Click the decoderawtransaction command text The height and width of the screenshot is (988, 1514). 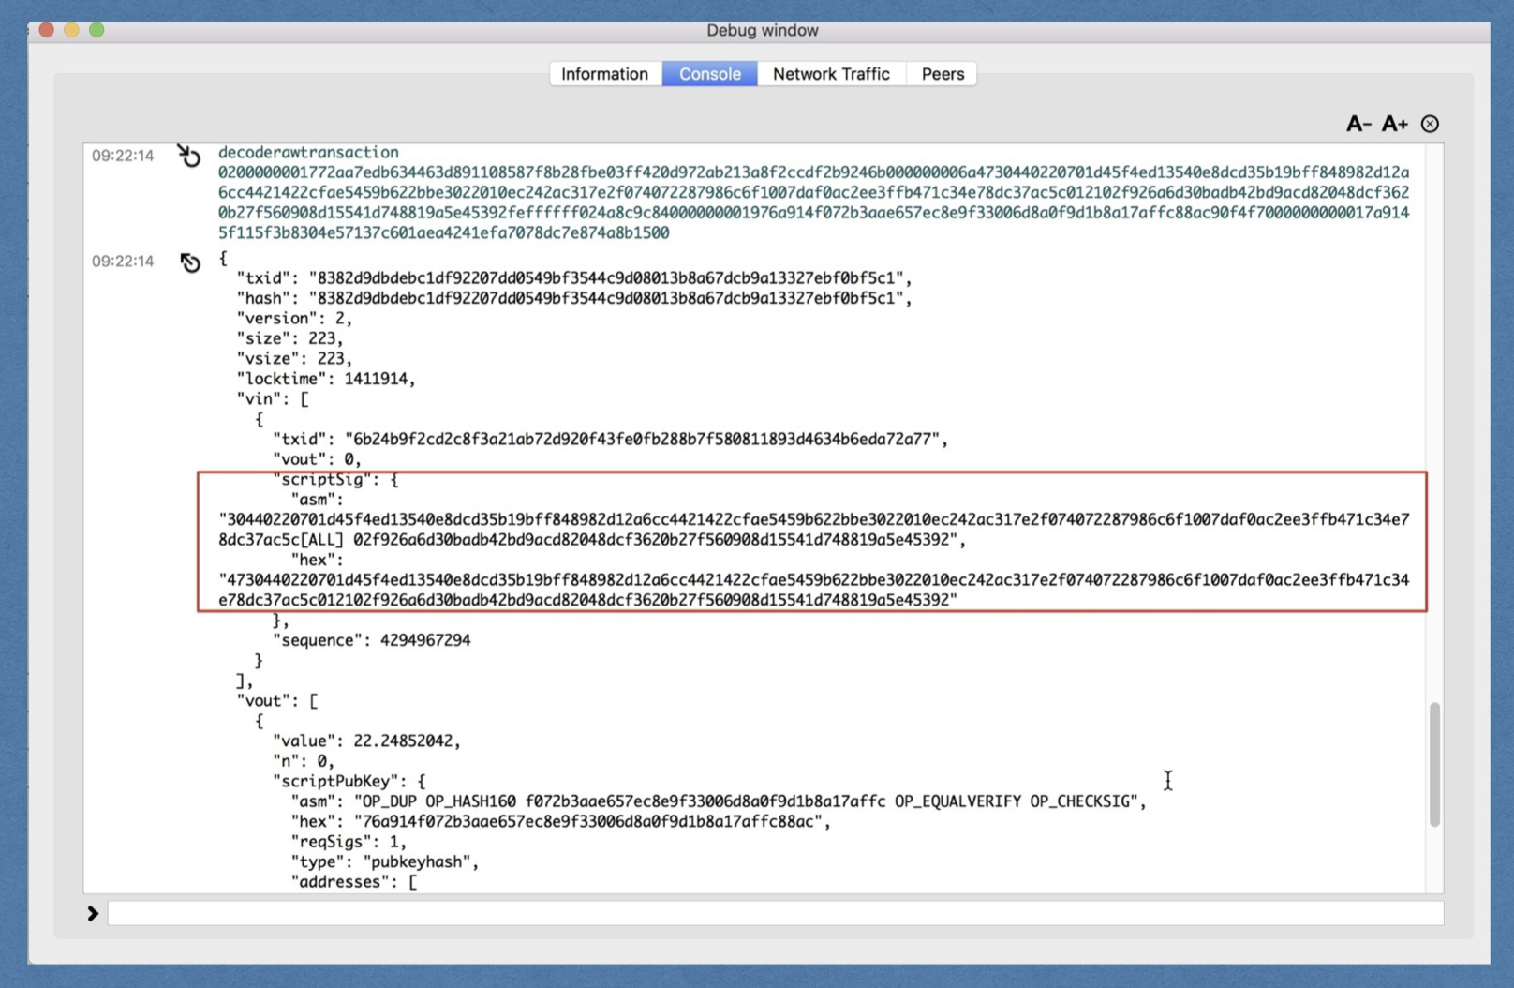point(308,152)
